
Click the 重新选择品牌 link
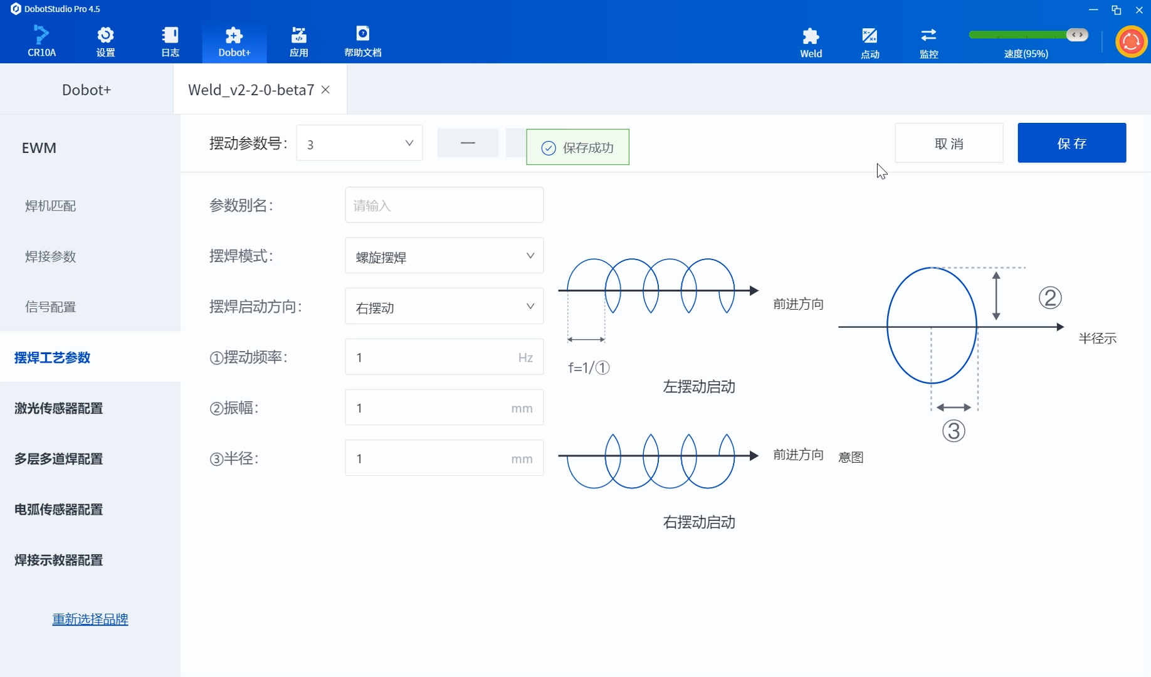(90, 619)
